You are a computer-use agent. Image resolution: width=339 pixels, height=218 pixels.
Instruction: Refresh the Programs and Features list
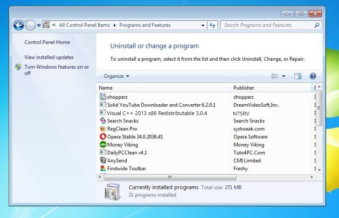point(212,25)
